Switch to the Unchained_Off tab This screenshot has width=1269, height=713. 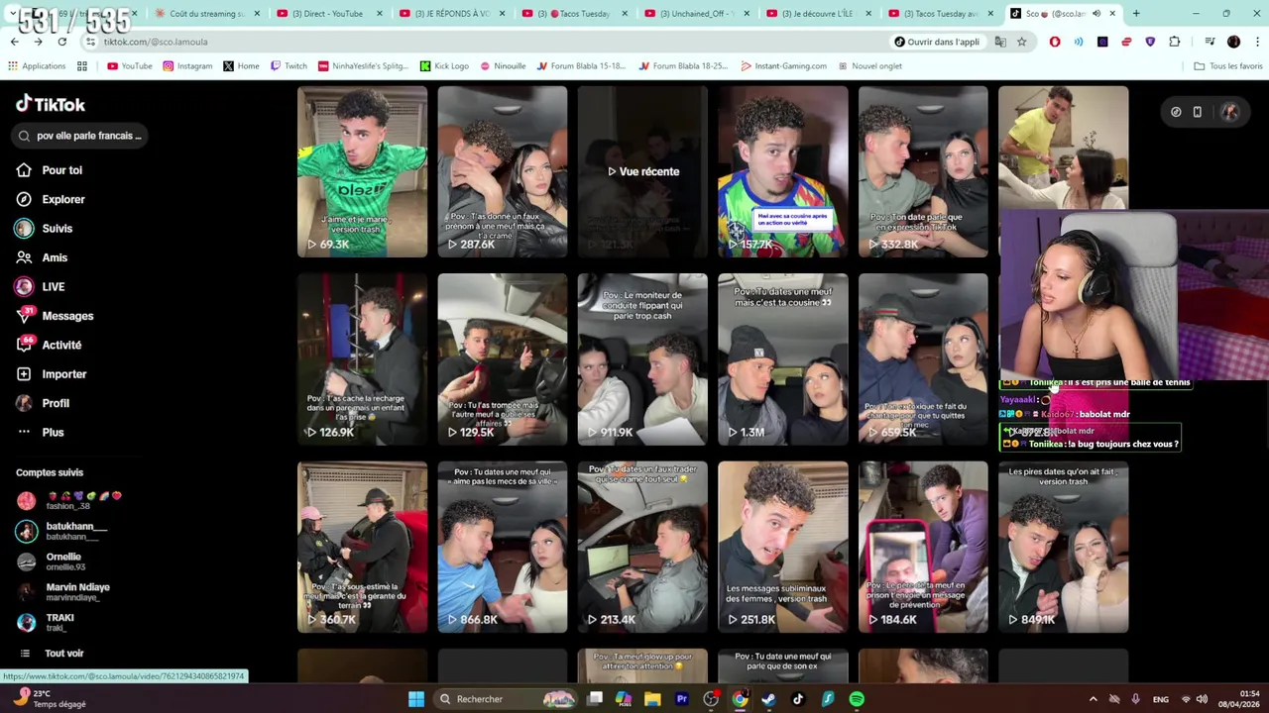[x=697, y=14]
